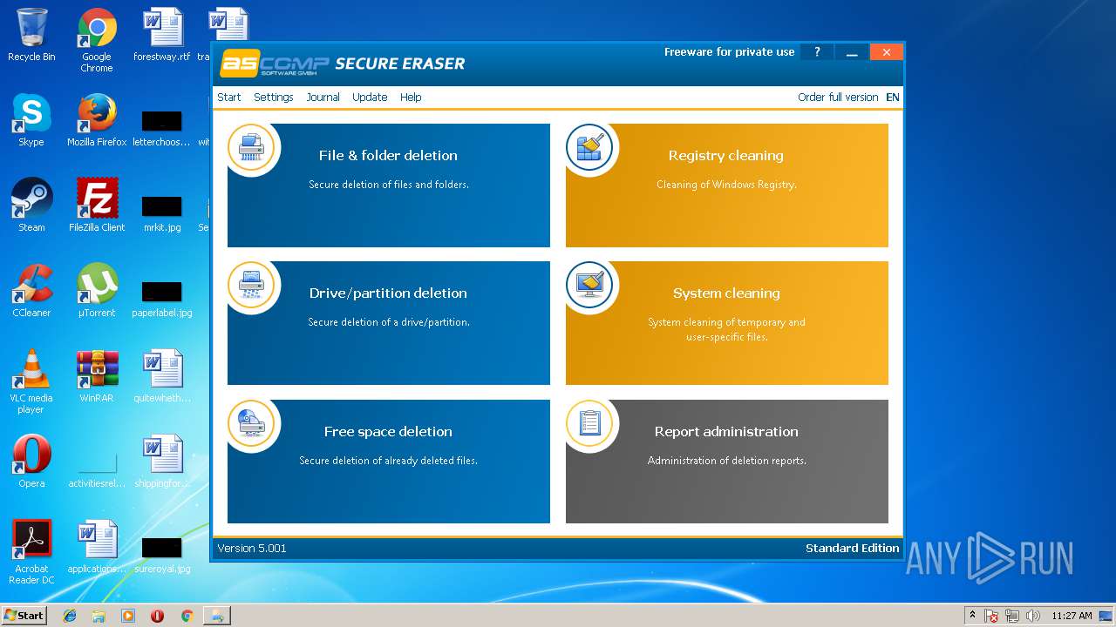The height and width of the screenshot is (627, 1116).
Task: Click the Freeware for private use text
Action: [x=730, y=51]
